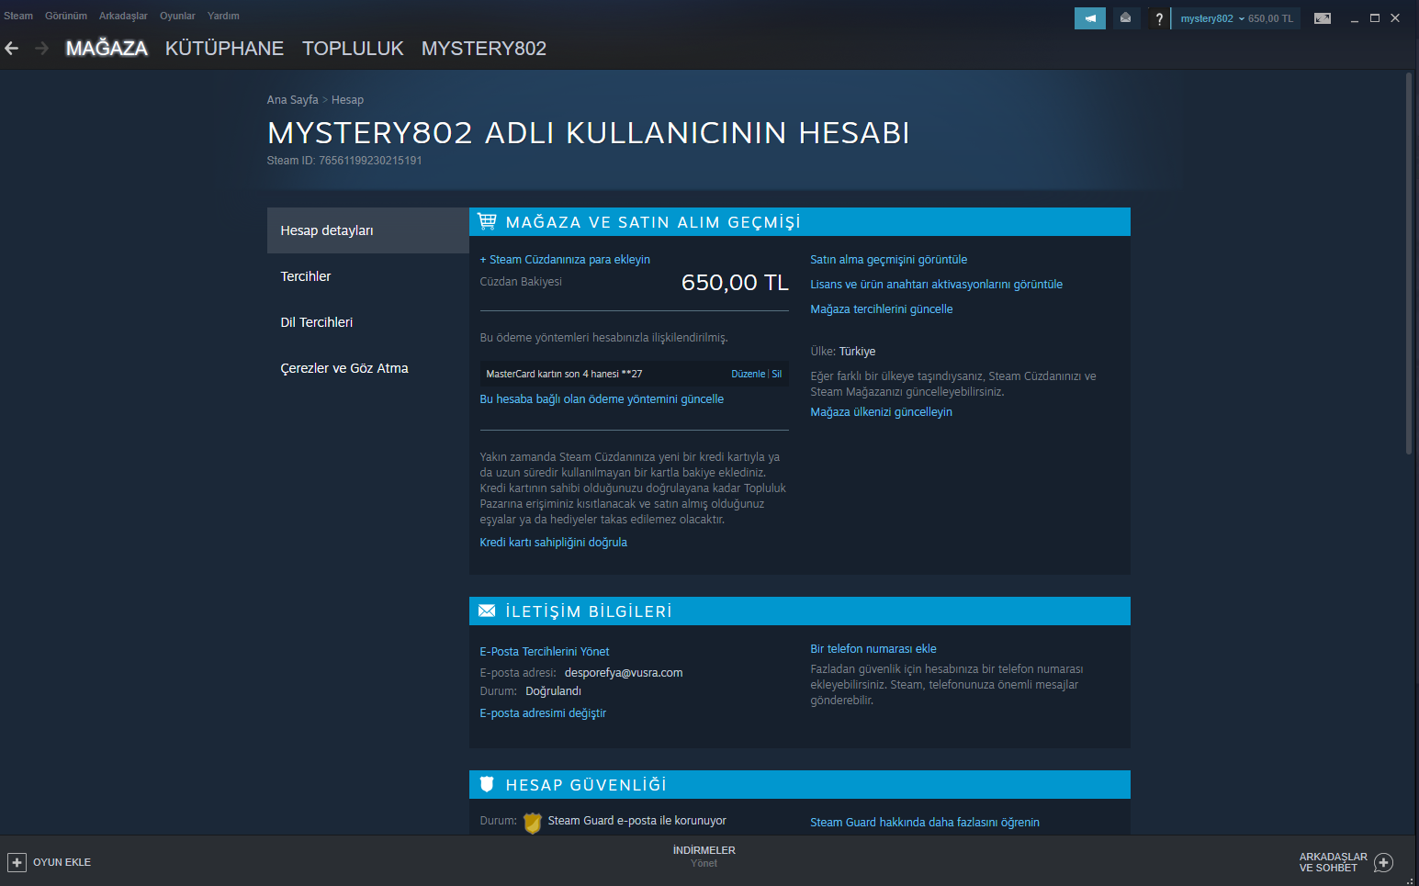Click Kredi kartı sahipliğini doğrula link
This screenshot has width=1419, height=886.
click(x=554, y=543)
